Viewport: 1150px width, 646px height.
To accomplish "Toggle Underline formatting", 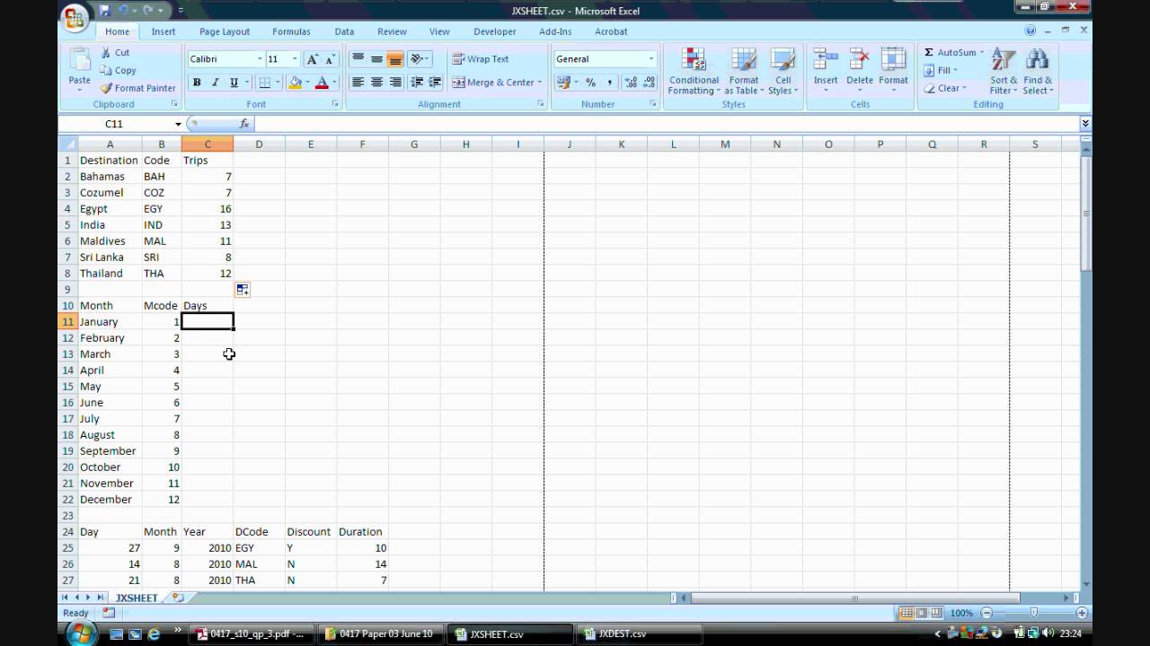I will (x=234, y=83).
